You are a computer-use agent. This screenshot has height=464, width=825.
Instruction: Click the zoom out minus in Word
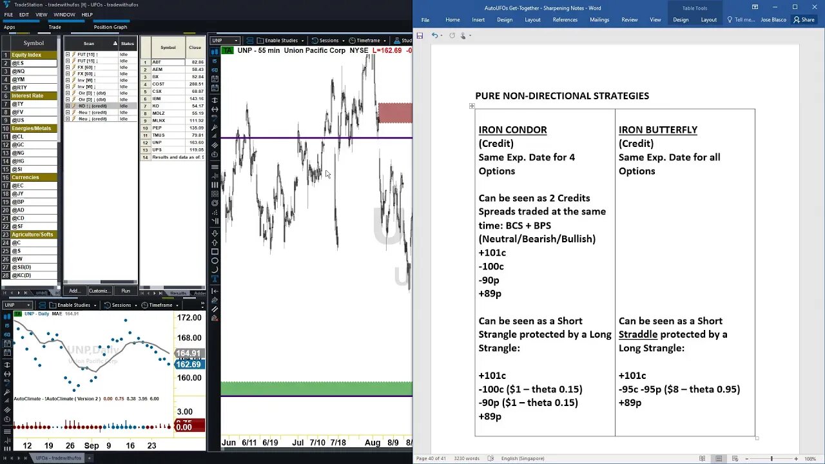pos(746,458)
